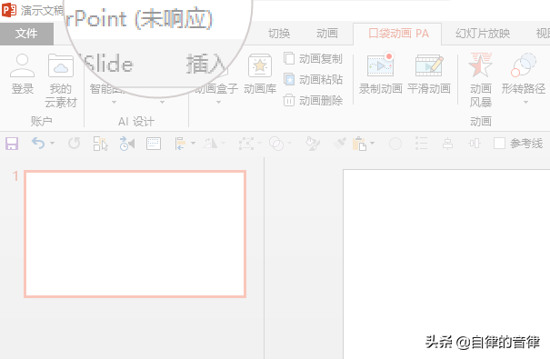Click the selection pane icon
This screenshot has height=359, width=550.
101,144
